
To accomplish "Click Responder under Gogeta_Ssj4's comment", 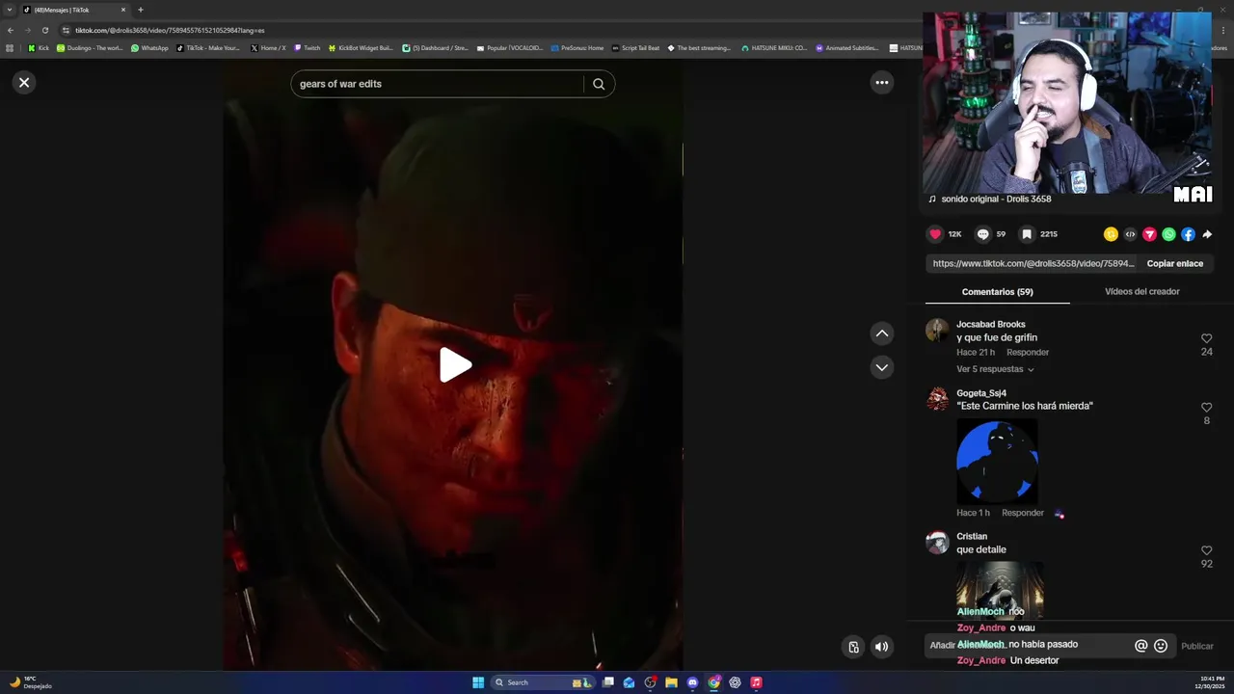I will coord(1023,513).
